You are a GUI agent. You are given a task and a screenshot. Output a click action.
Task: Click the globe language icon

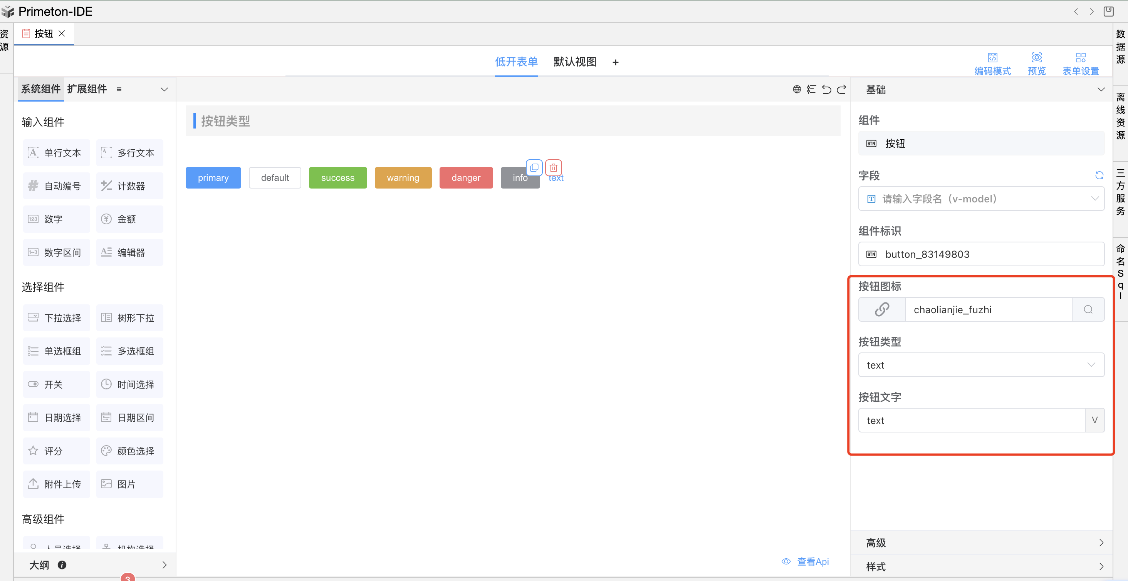(797, 89)
